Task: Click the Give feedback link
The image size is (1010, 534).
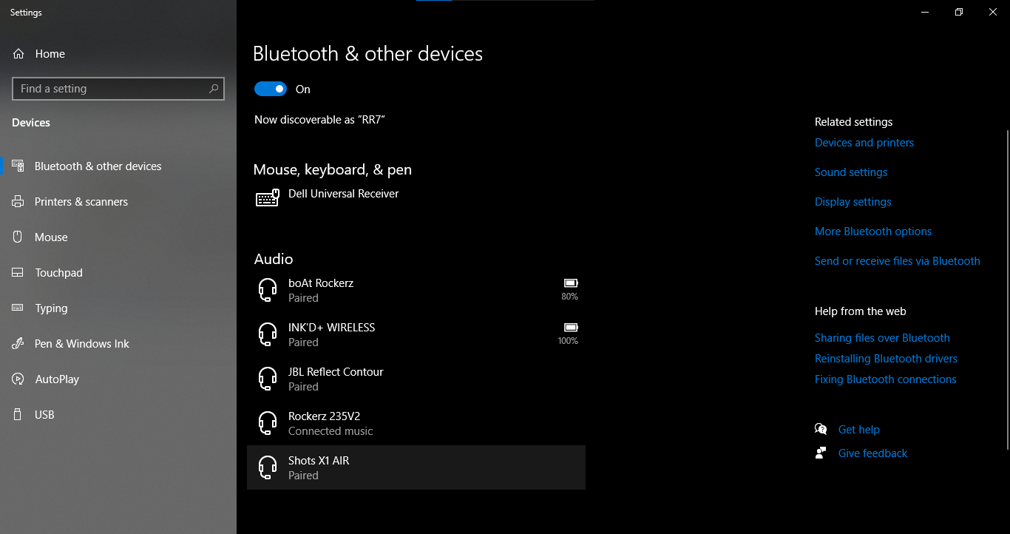Action: 872,453
